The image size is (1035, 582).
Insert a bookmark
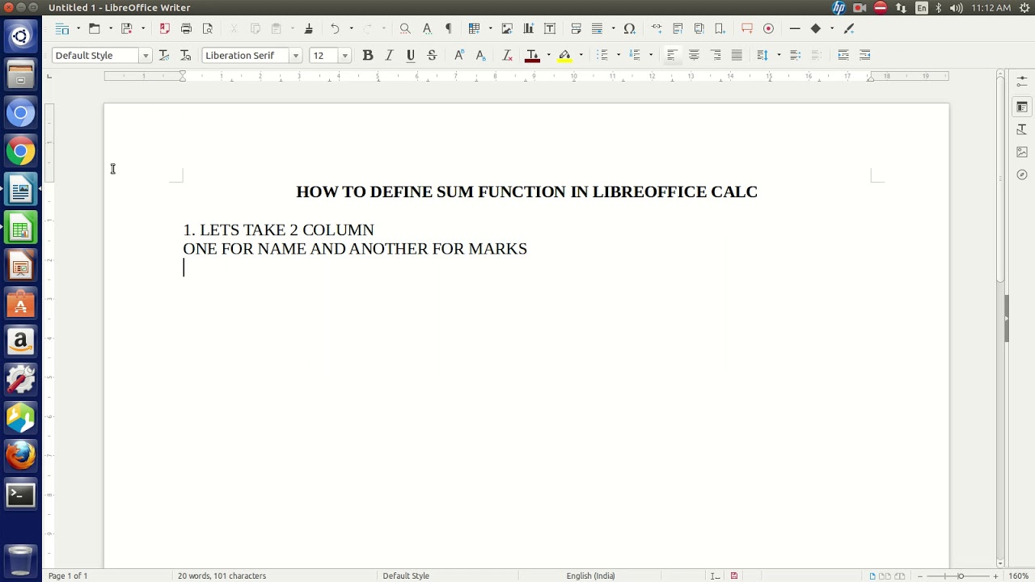[720, 28]
